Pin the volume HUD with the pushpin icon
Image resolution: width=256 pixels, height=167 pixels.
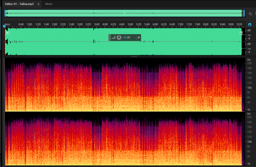pos(138,38)
